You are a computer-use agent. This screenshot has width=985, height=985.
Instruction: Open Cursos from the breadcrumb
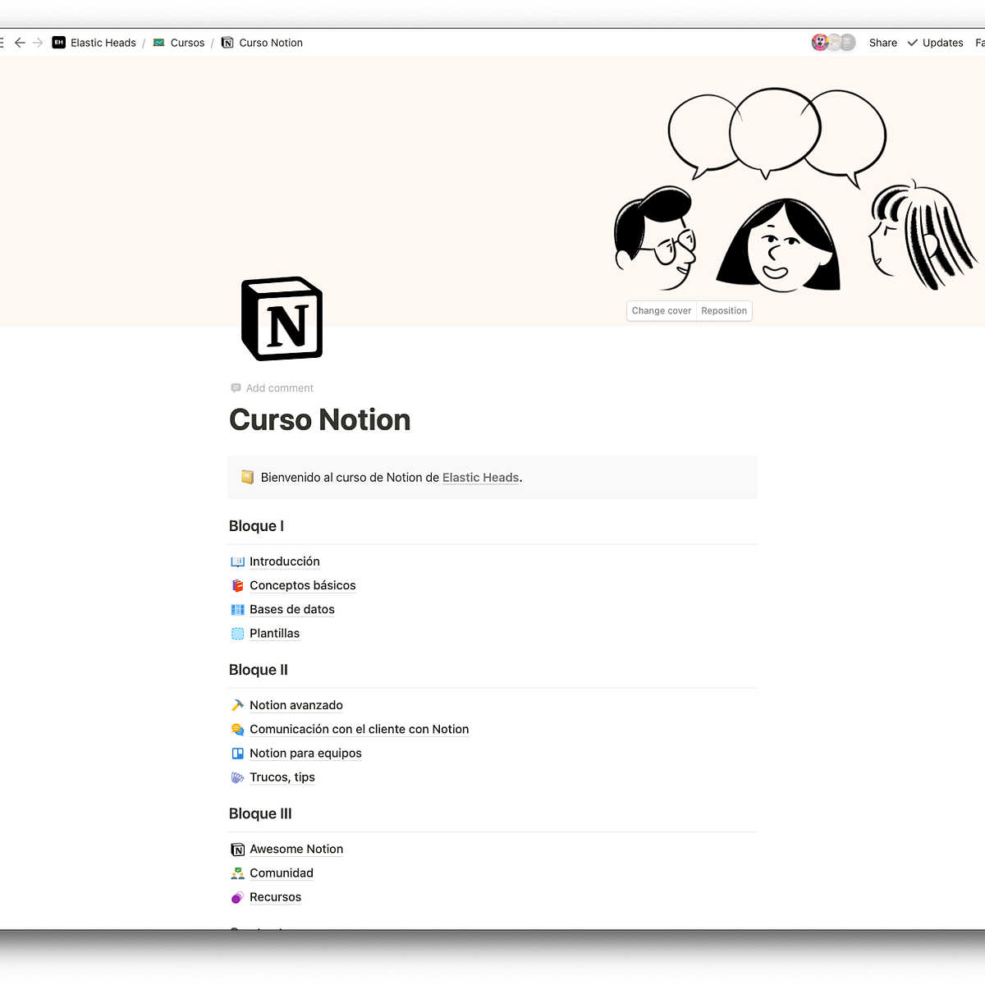(x=188, y=42)
